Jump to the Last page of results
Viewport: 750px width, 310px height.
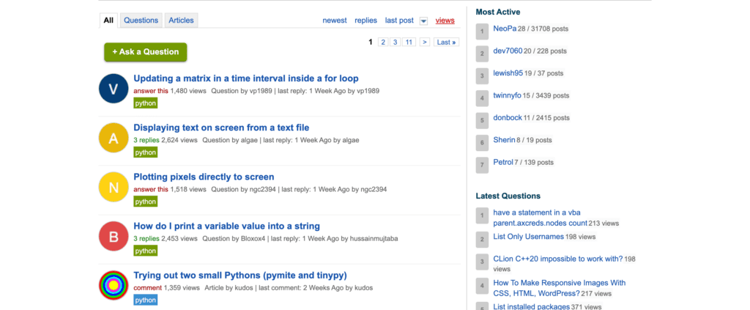pos(446,43)
